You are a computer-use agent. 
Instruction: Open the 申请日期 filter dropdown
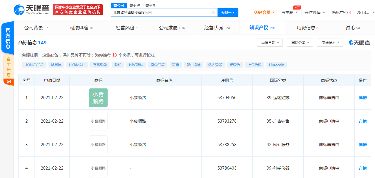[270, 43]
